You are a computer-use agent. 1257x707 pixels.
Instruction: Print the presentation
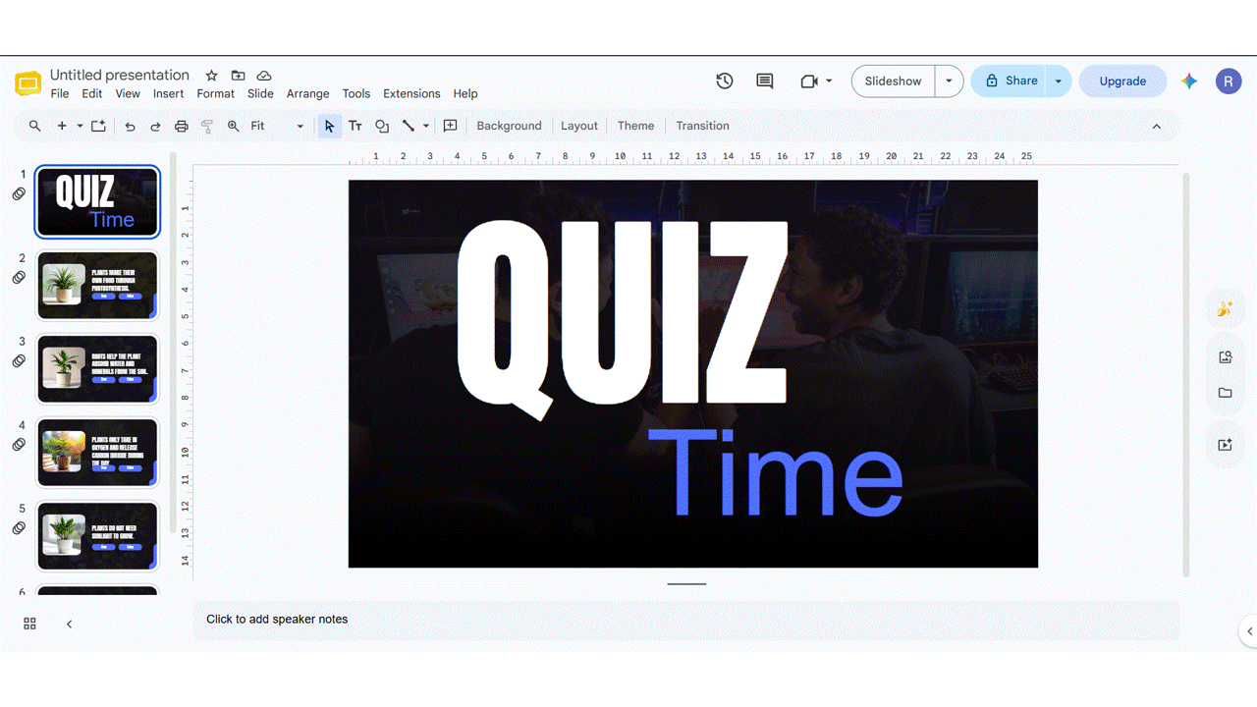pyautogui.click(x=181, y=126)
